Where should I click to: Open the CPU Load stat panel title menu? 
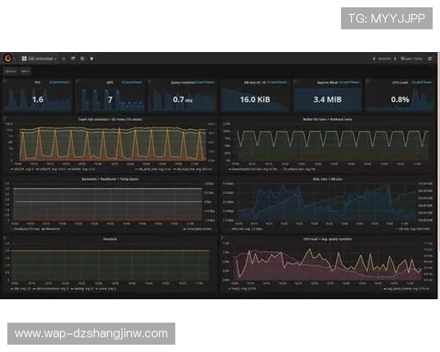(400, 83)
